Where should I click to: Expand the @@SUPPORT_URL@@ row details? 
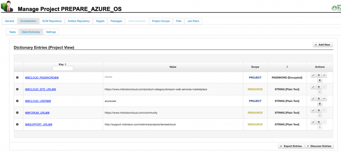click(17, 124)
